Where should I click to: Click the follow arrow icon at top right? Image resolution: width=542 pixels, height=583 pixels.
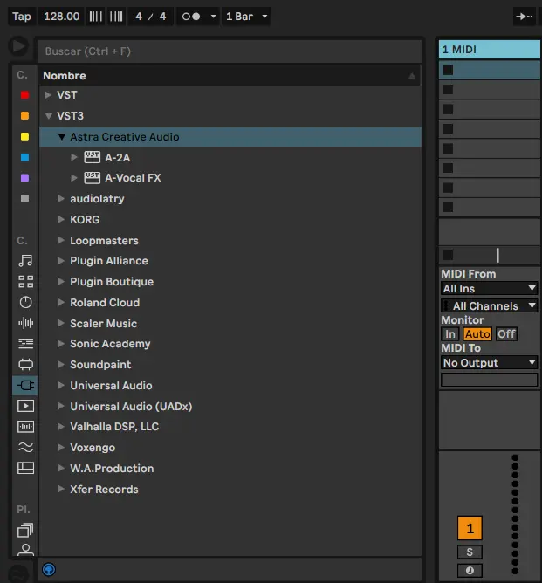point(525,17)
